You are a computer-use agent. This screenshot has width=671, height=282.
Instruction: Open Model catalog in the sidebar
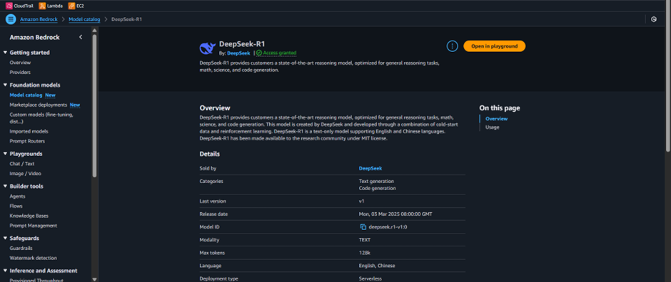point(26,95)
